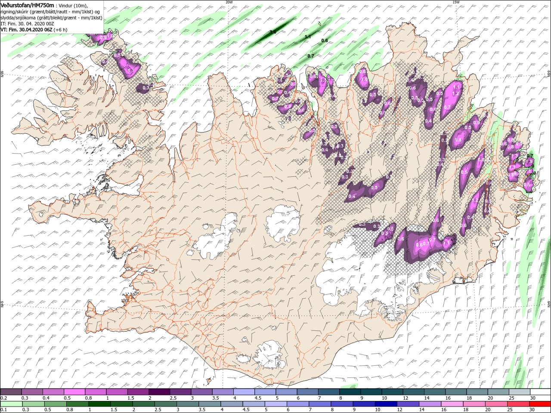Click the '(+6 h)' forecast offset text

click(x=60, y=30)
